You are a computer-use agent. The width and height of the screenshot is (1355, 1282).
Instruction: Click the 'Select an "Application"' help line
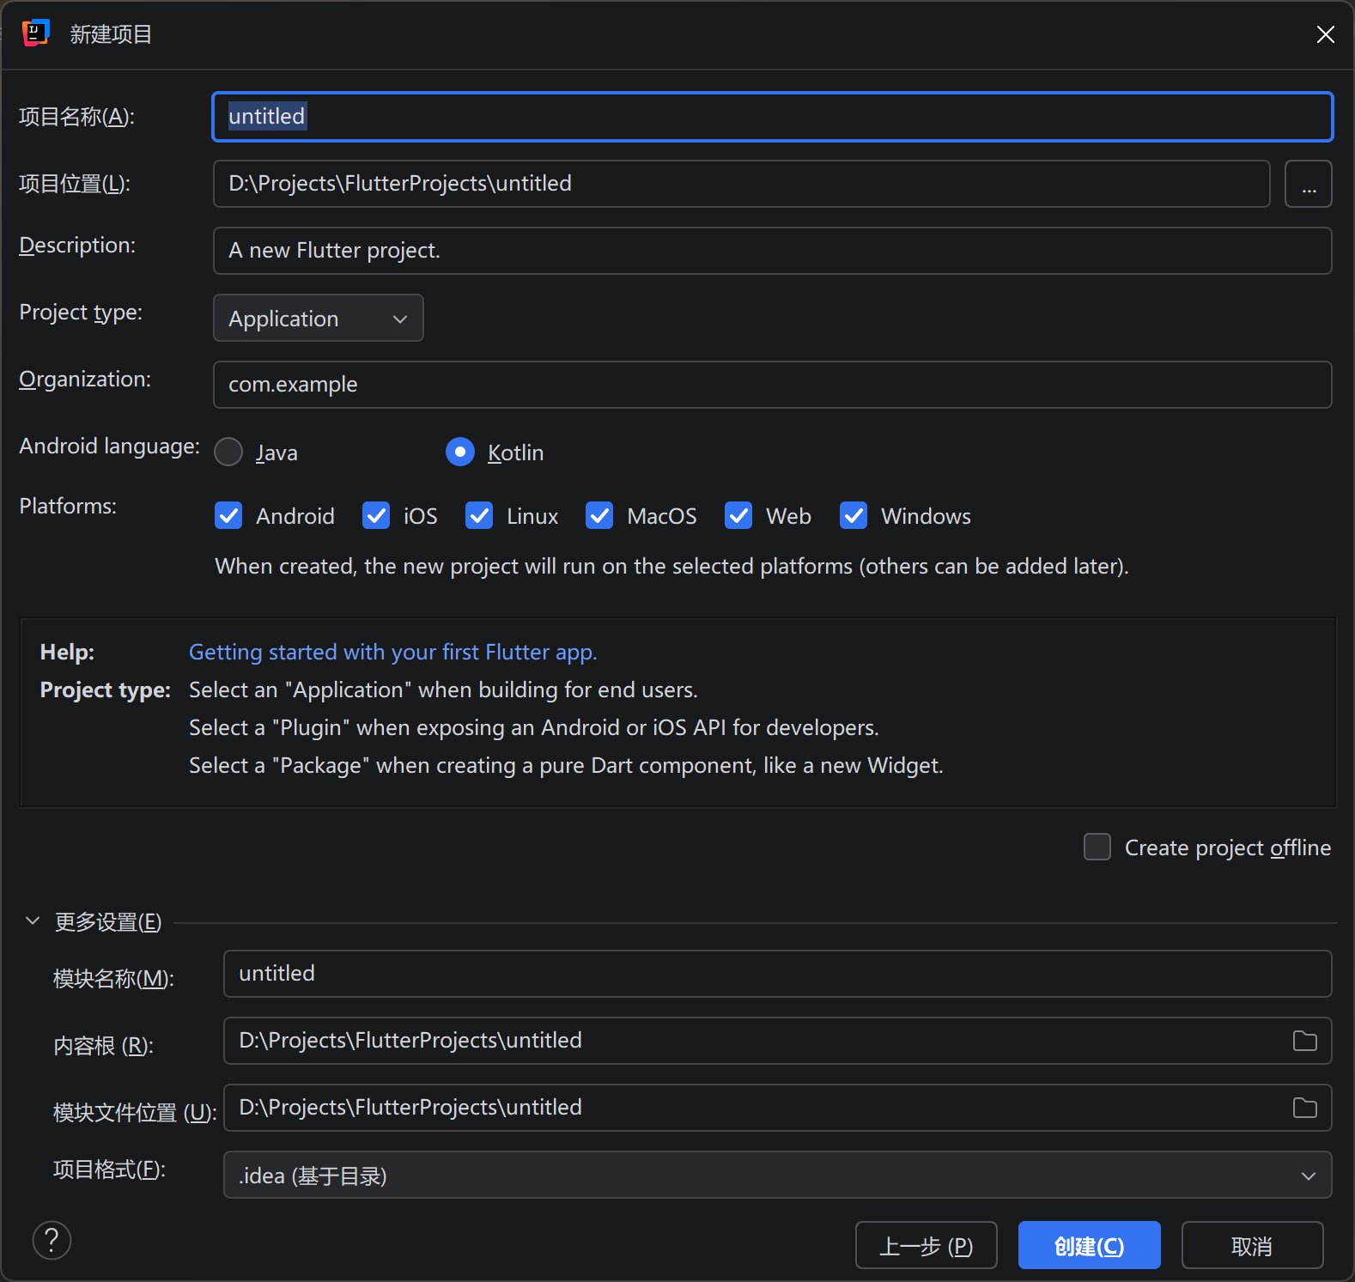(x=443, y=690)
